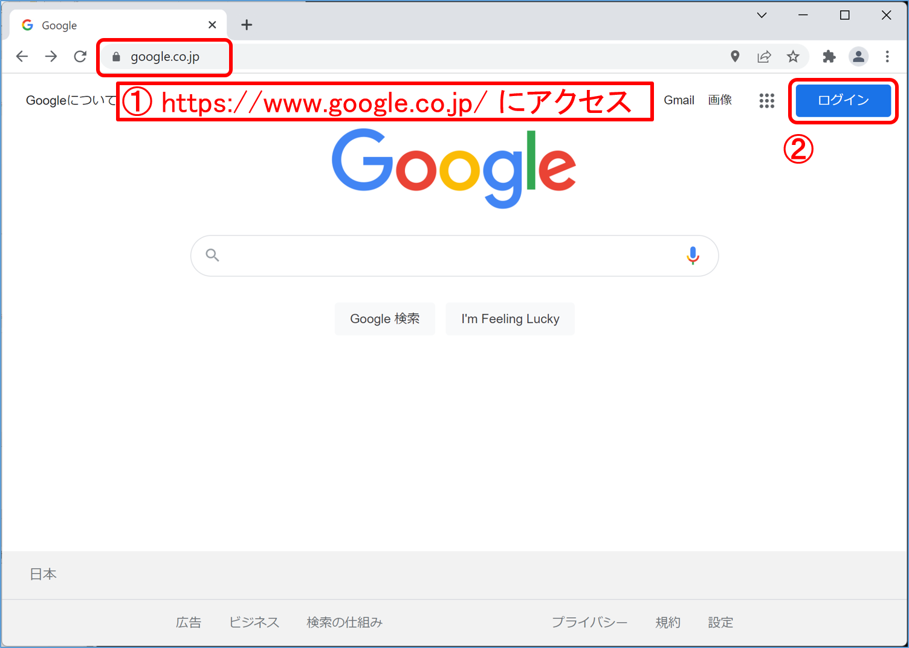Expand the tab search chevron

tap(762, 15)
